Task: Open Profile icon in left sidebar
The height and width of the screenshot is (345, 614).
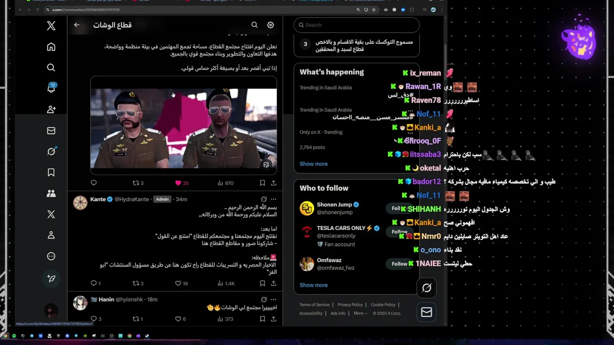Action: (51, 235)
